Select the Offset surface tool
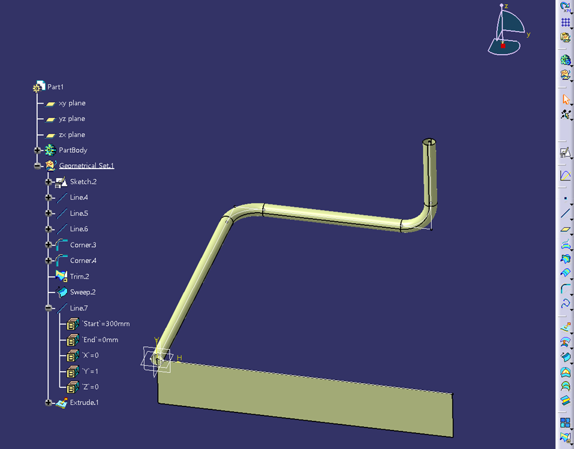The width and height of the screenshot is (574, 449). (565, 342)
